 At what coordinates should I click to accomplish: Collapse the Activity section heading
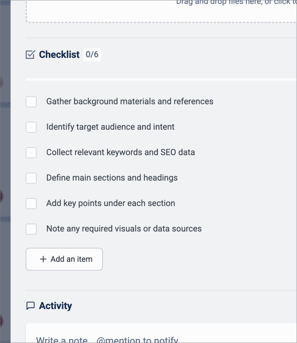56,305
